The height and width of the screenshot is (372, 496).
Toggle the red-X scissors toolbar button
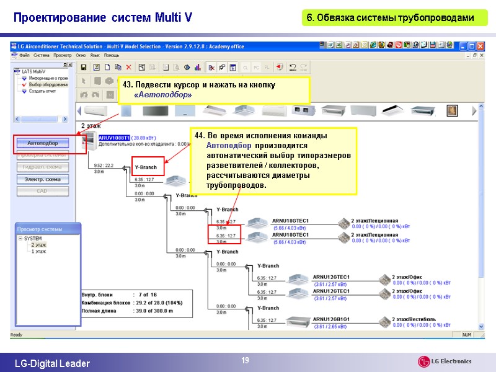coord(211,68)
